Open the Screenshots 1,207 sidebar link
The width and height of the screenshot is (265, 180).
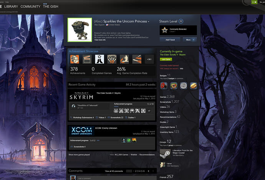[x=169, y=101]
